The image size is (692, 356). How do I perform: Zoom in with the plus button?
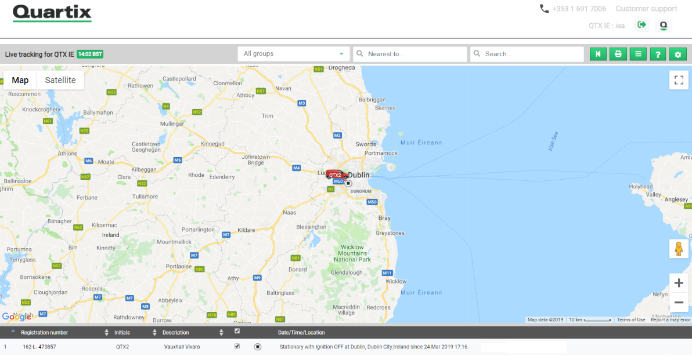[679, 283]
